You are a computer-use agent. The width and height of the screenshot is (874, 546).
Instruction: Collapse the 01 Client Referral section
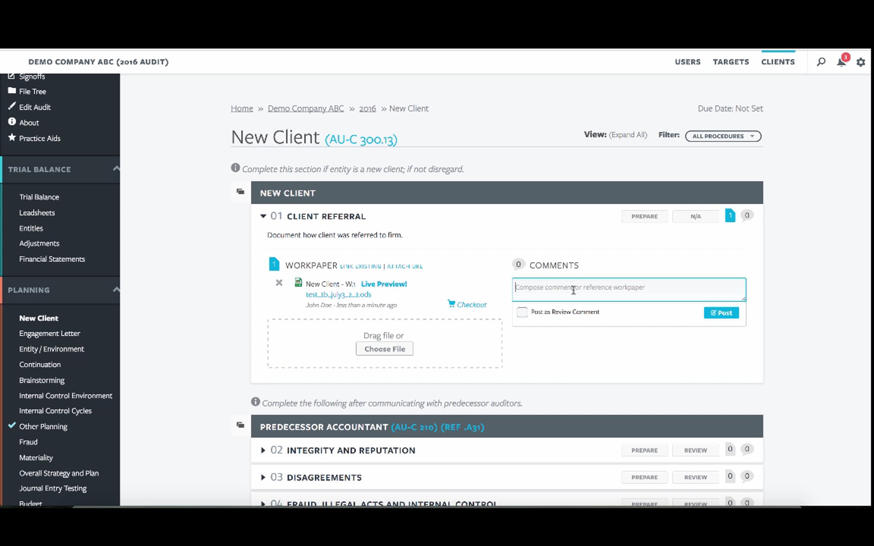click(263, 216)
